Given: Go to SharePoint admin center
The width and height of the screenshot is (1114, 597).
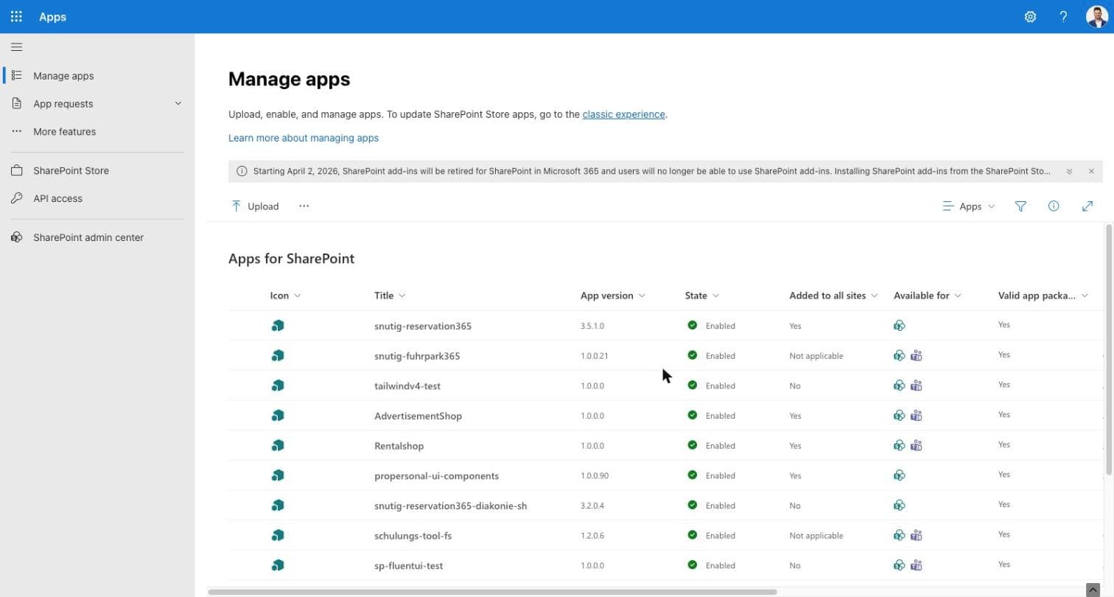Looking at the screenshot, I should click(88, 238).
